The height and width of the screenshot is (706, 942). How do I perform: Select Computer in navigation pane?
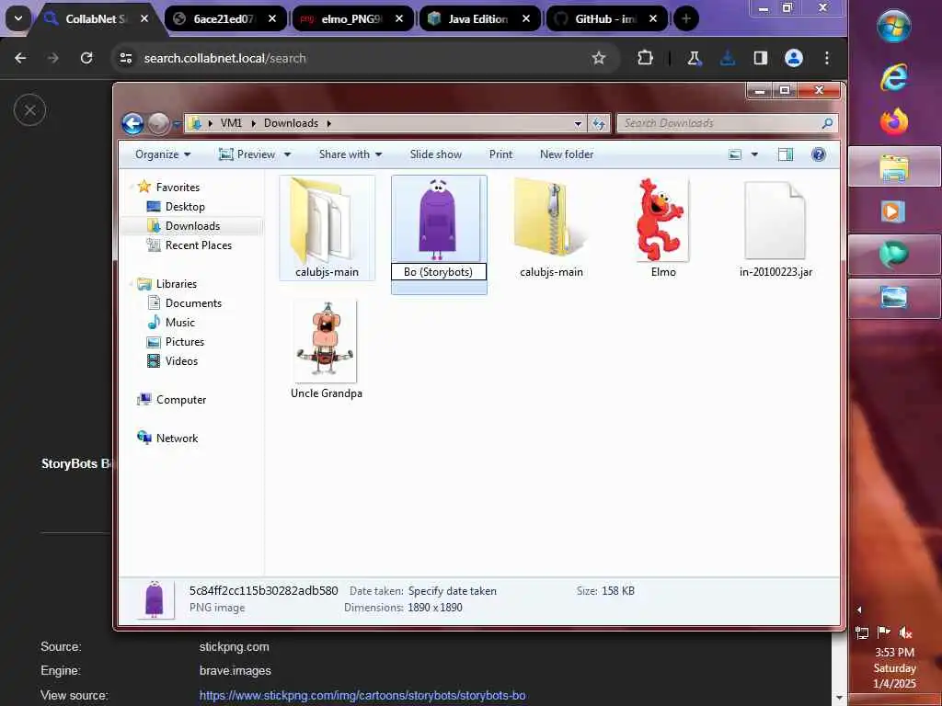pos(181,400)
